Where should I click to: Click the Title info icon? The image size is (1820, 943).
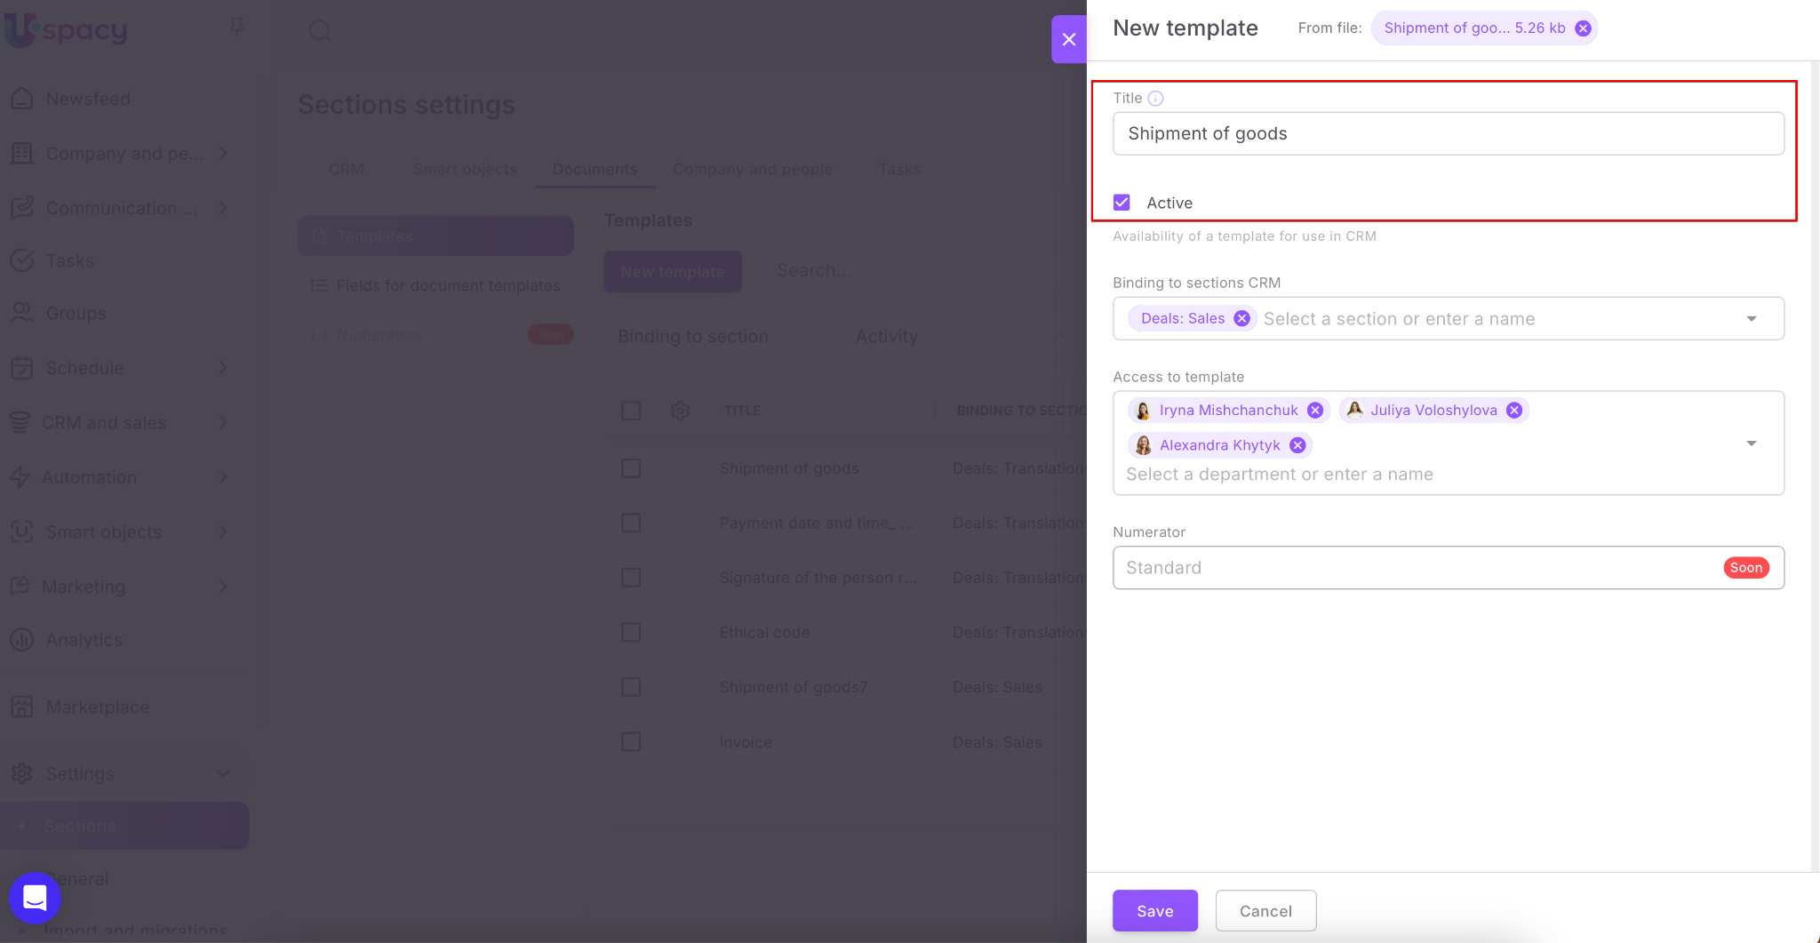pyautogui.click(x=1155, y=99)
